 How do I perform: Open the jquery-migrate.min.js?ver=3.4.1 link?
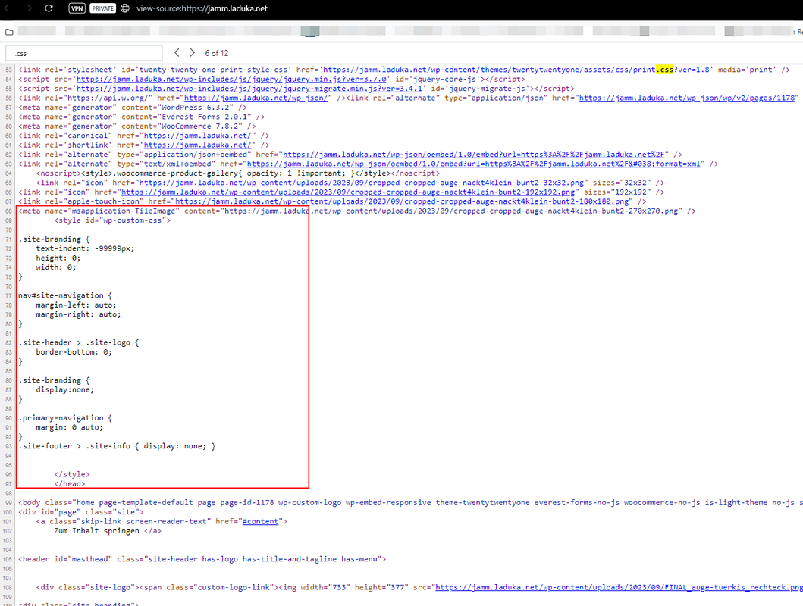(x=249, y=89)
